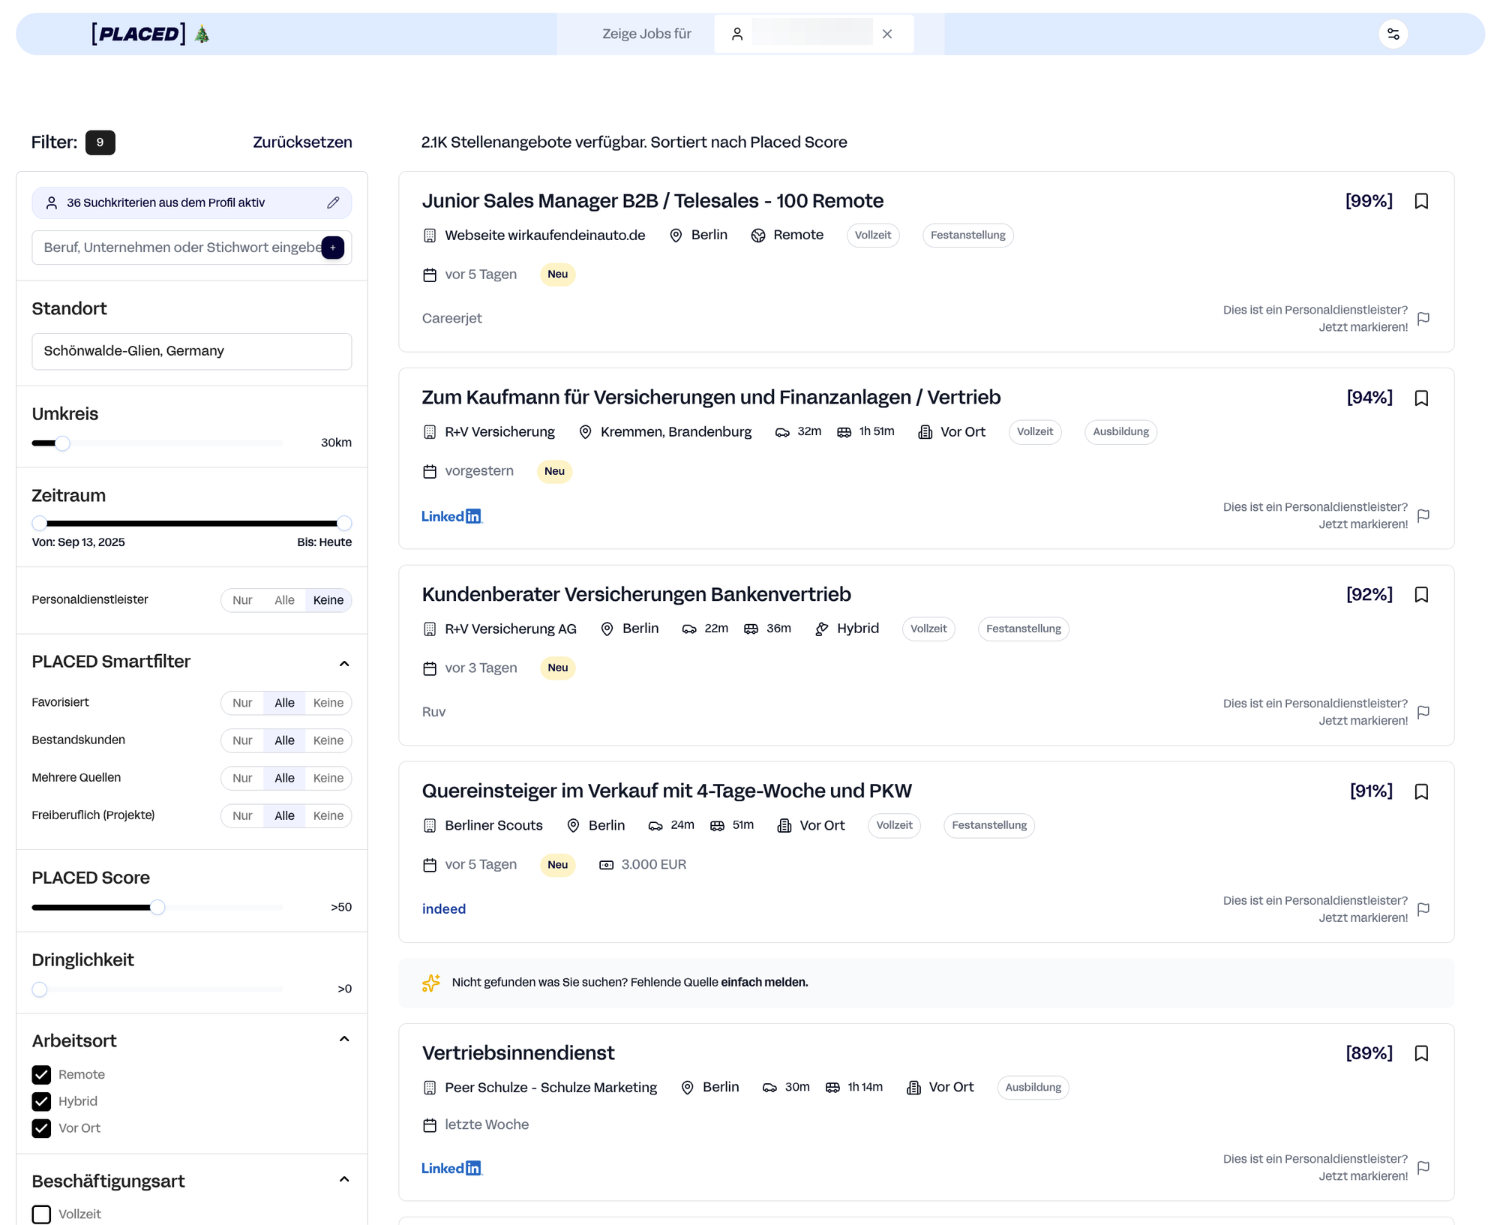Click the PLACED Score slider handle
Viewport: 1500px width, 1225px height.
tap(157, 908)
